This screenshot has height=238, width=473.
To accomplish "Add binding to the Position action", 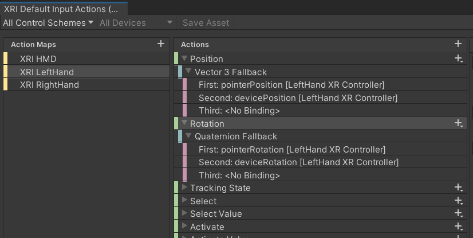I will (458, 59).
